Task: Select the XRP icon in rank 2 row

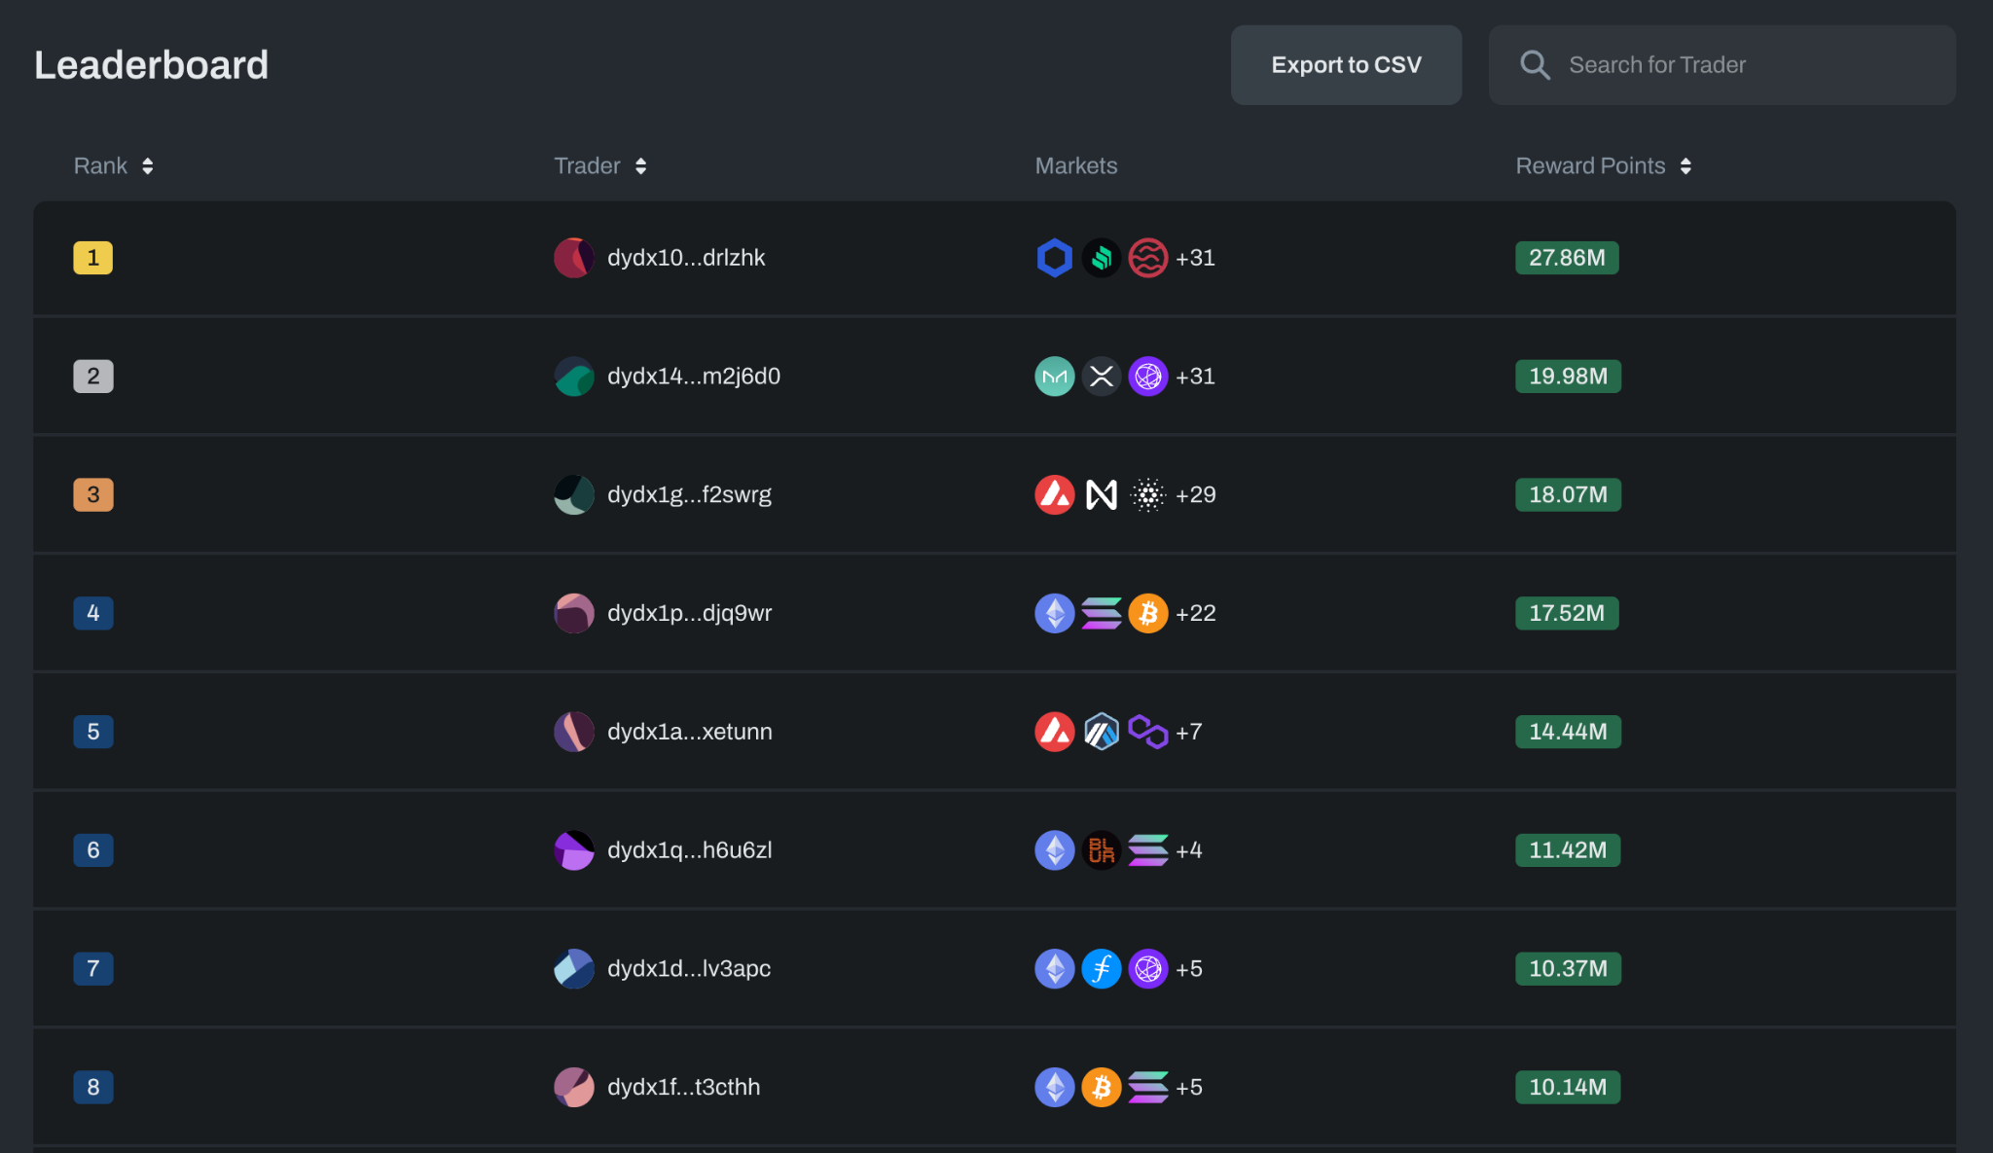Action: tap(1101, 377)
